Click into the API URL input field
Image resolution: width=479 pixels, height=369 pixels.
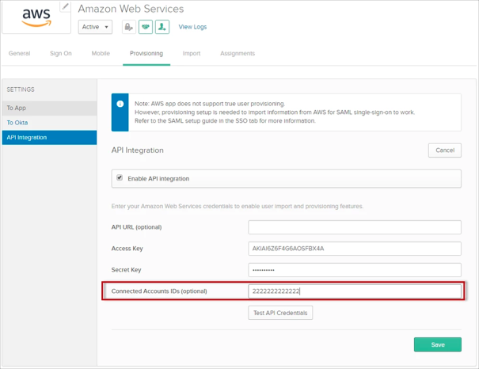(354, 227)
